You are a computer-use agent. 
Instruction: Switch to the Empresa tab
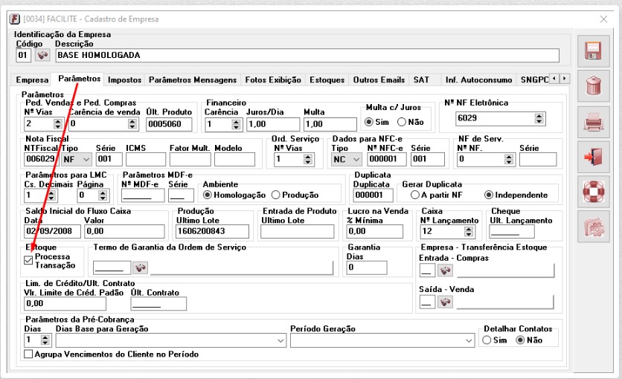click(x=32, y=80)
